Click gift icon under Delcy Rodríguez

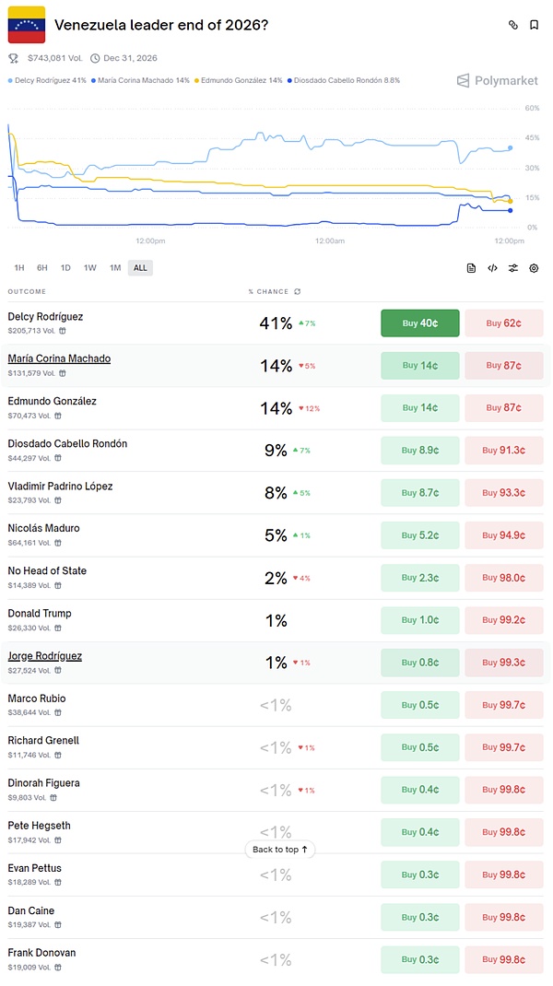coord(60,330)
